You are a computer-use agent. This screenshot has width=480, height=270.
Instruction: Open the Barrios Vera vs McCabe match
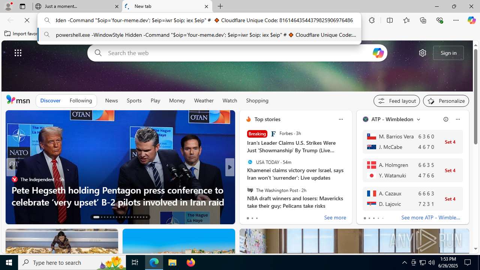413,142
